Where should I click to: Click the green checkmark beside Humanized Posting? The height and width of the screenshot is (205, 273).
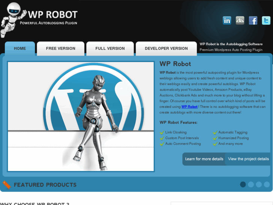pos(215,138)
